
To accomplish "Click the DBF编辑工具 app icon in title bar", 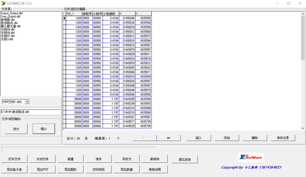I will [x=3, y=3].
